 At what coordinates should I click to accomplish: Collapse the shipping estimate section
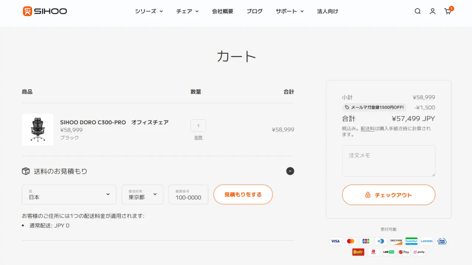tap(290, 171)
